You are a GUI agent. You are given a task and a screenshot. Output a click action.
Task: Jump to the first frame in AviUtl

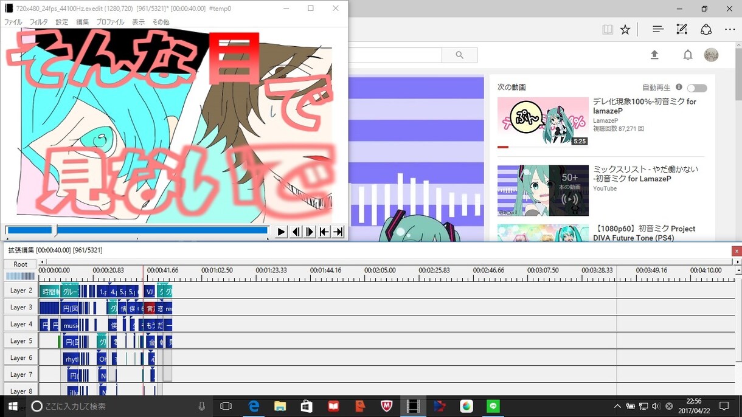click(x=324, y=232)
